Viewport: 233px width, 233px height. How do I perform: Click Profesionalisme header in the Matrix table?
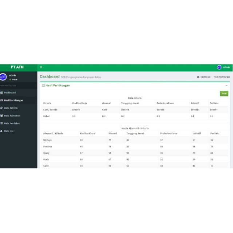click(169, 134)
